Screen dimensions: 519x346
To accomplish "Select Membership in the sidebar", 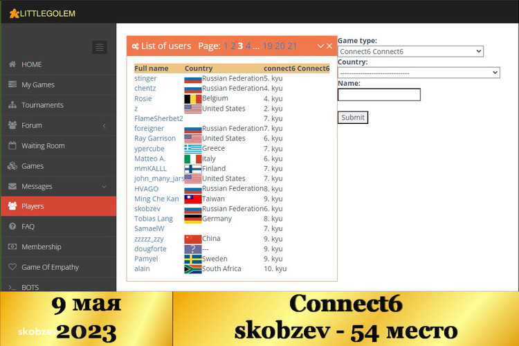I will click(x=41, y=247).
